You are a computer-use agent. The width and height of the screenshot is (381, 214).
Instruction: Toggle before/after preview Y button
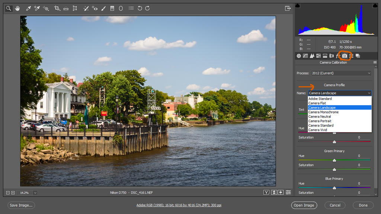click(x=266, y=192)
